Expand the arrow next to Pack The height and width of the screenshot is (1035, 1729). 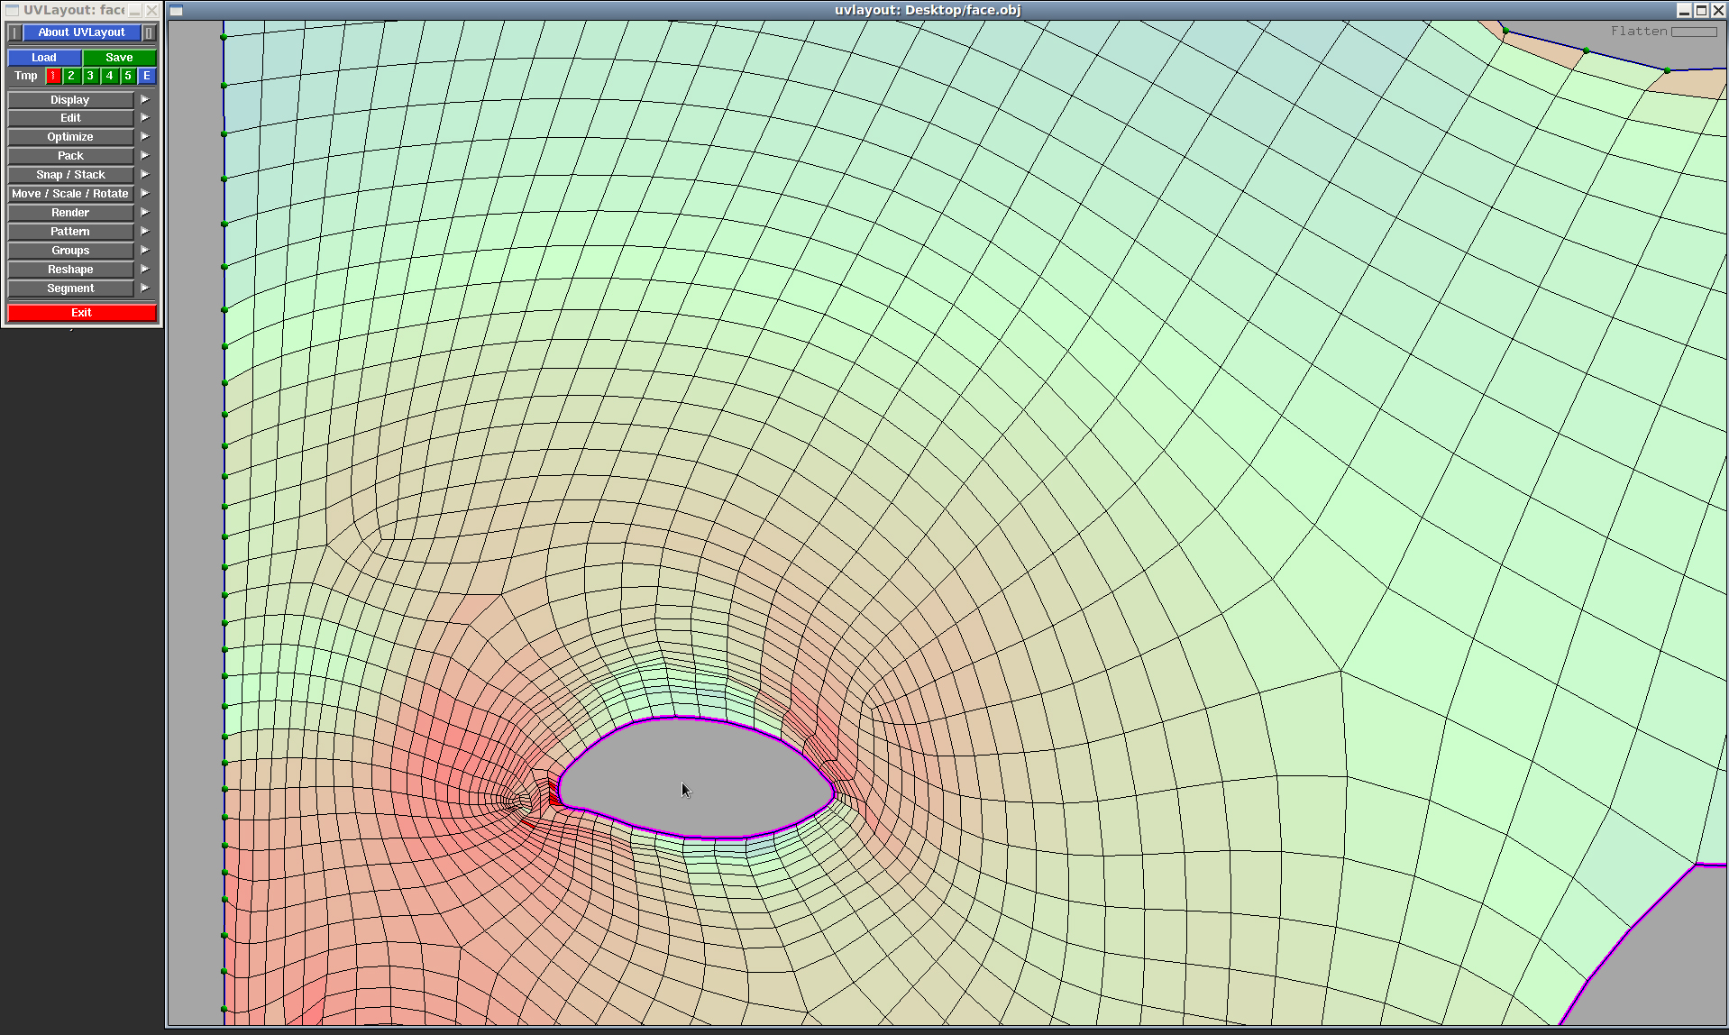coord(145,156)
